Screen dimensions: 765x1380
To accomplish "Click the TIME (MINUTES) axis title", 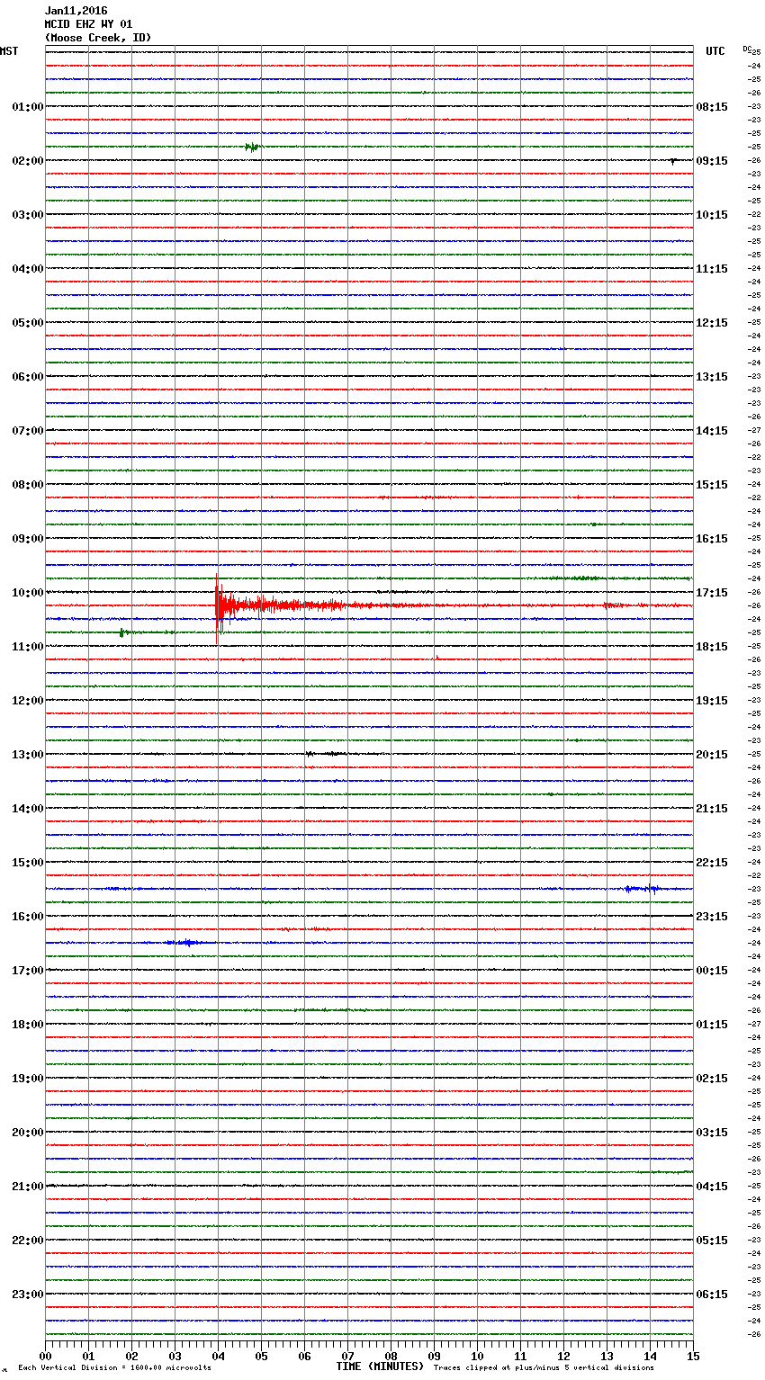I will click(380, 1367).
